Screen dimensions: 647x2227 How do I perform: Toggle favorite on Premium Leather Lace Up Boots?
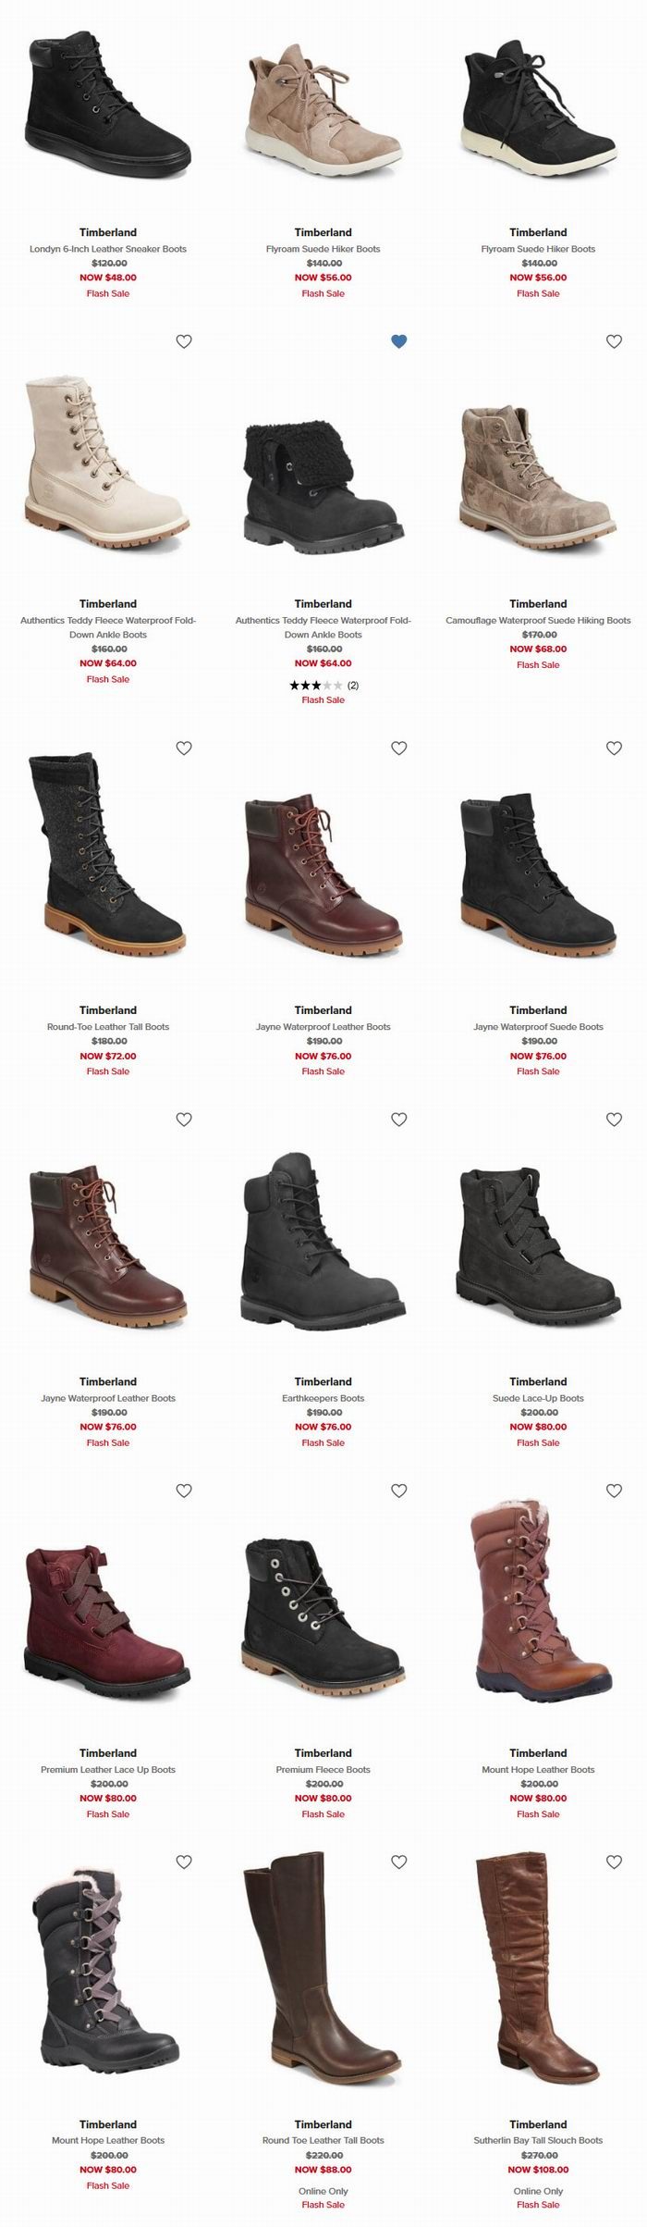pos(184,1491)
